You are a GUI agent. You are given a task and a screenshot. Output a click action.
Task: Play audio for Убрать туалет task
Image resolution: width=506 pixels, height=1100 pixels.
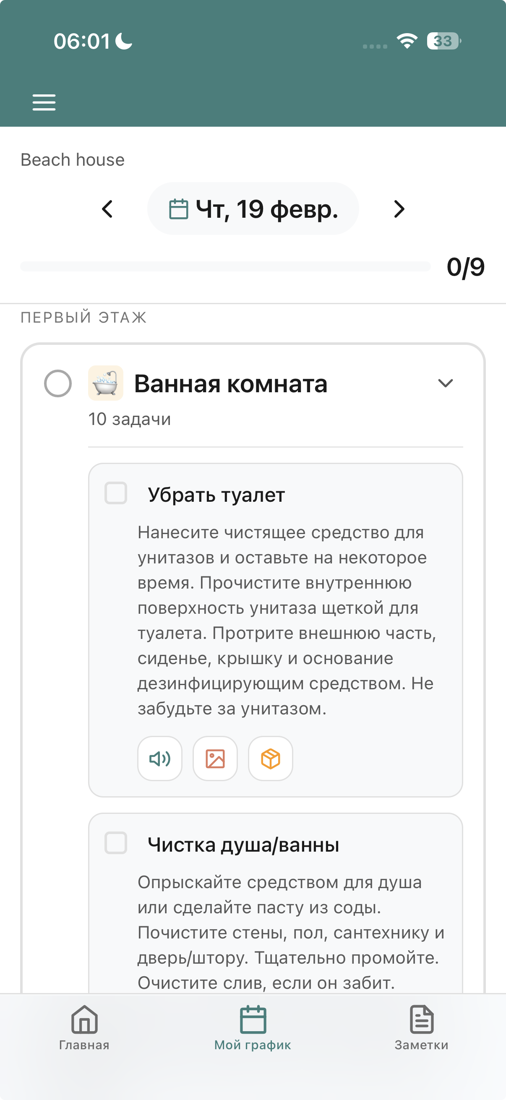pos(160,759)
